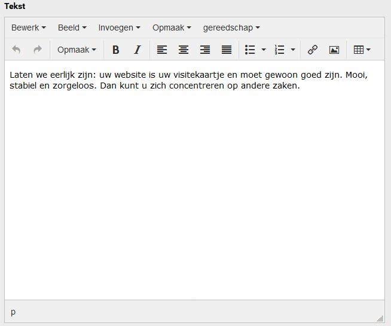Expand the bullet list style arrow
The image size is (391, 326).
[264, 50]
